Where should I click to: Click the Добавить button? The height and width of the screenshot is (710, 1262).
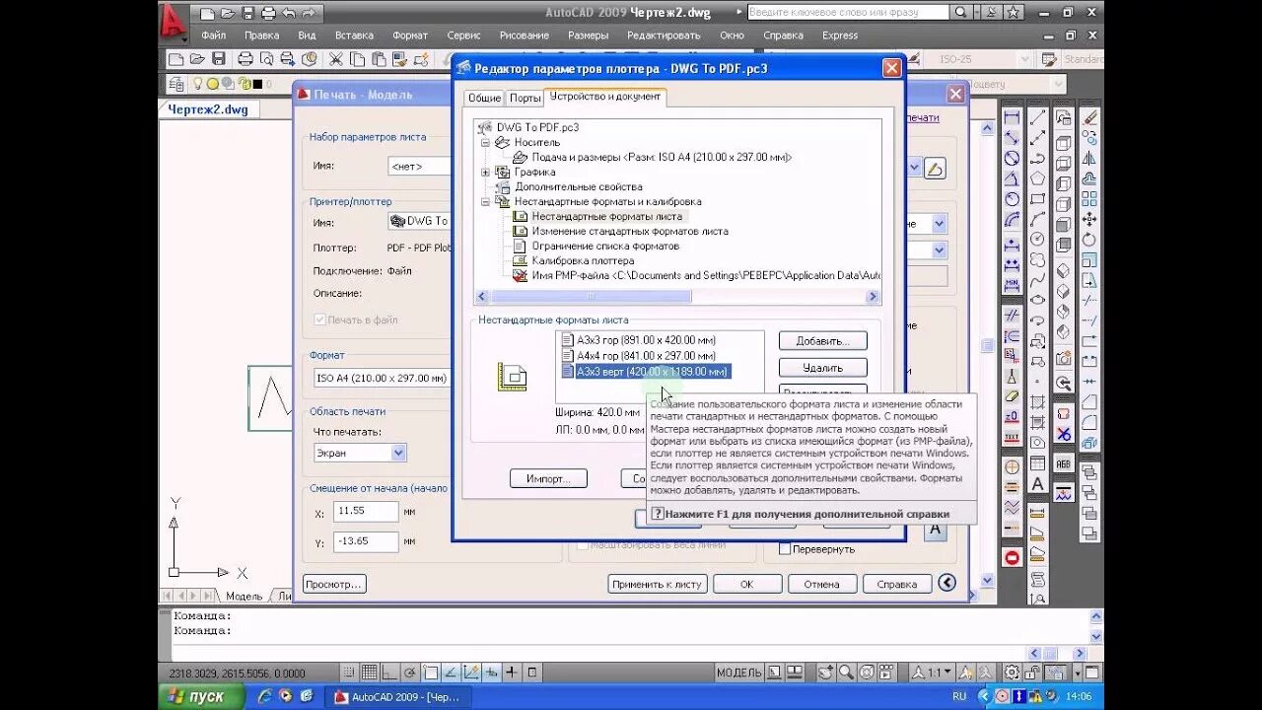tap(823, 340)
